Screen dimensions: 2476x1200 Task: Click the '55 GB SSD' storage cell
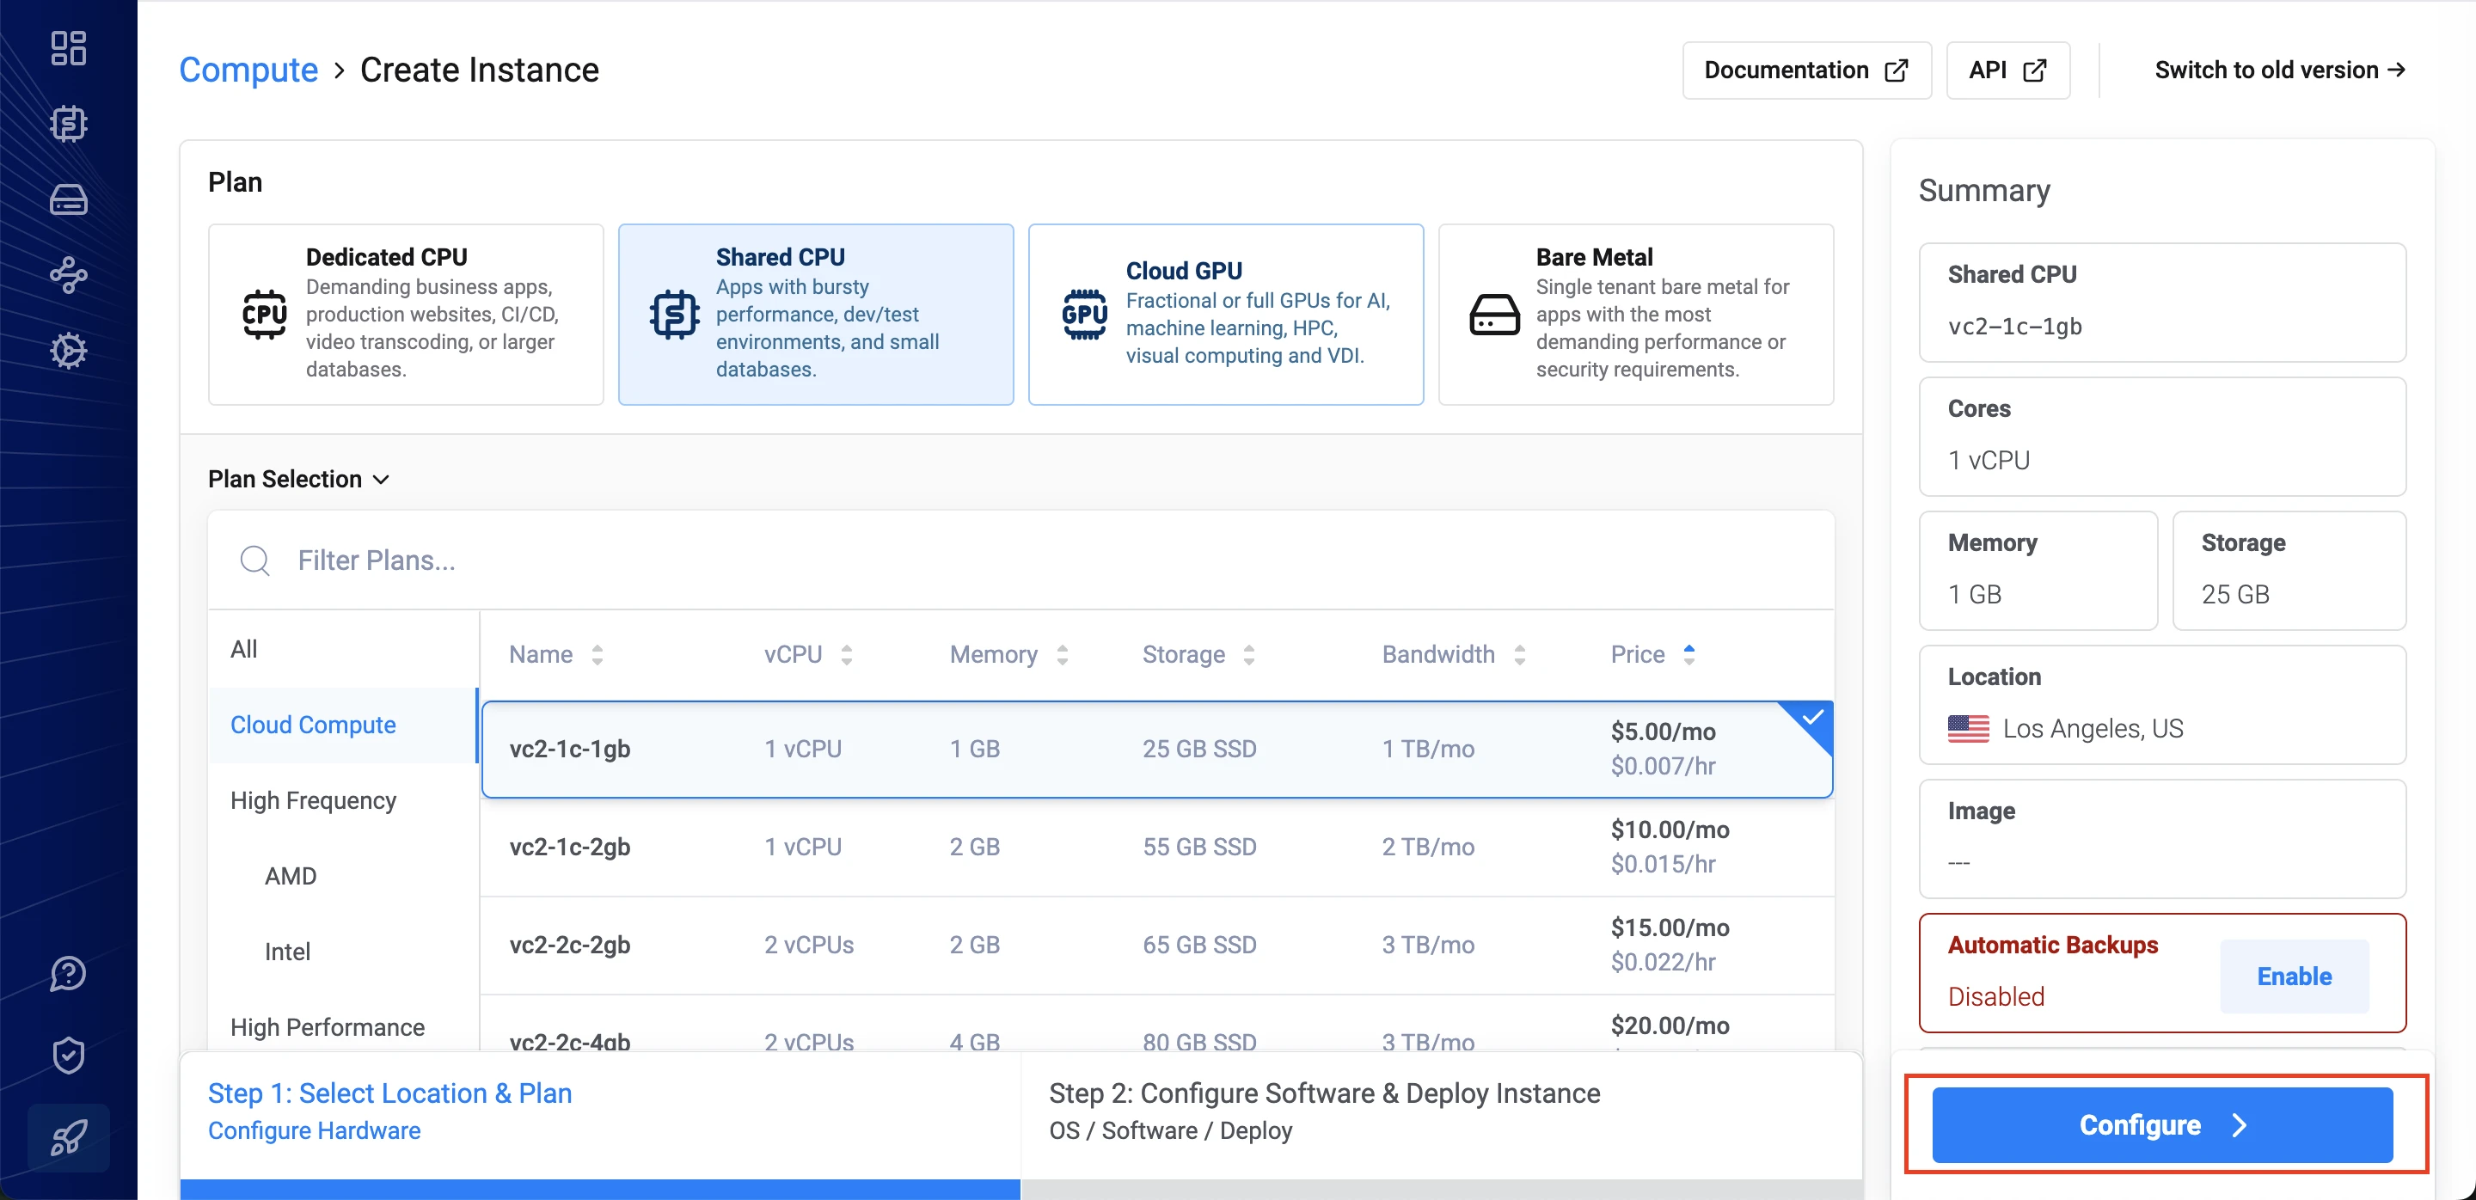click(x=1198, y=848)
